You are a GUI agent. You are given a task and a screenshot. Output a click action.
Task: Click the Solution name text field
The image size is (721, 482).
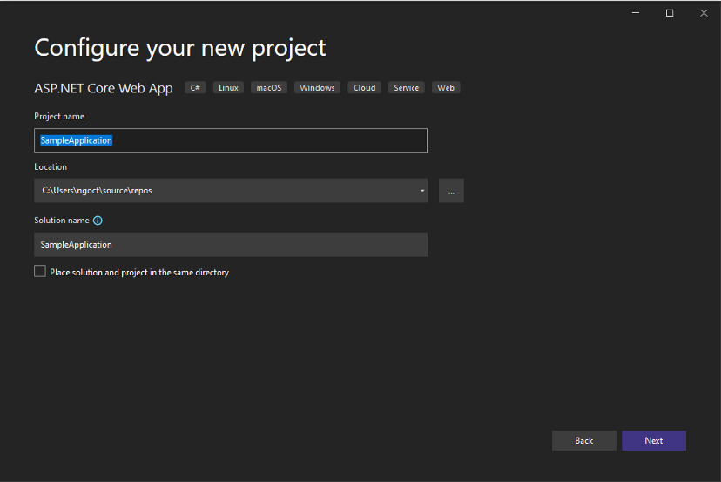click(231, 245)
